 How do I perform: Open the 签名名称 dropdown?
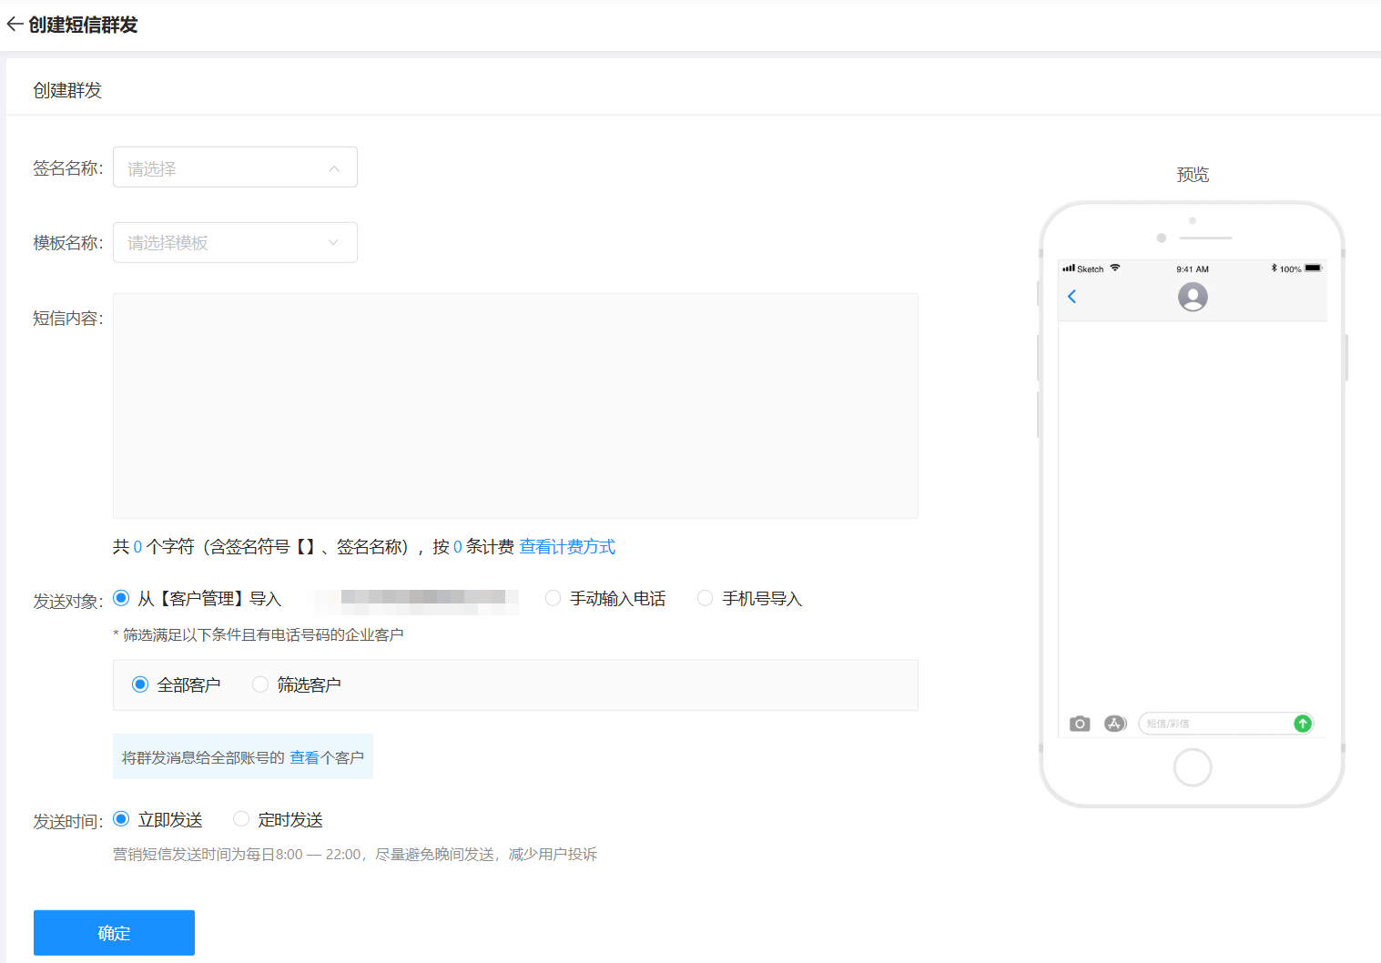235,167
